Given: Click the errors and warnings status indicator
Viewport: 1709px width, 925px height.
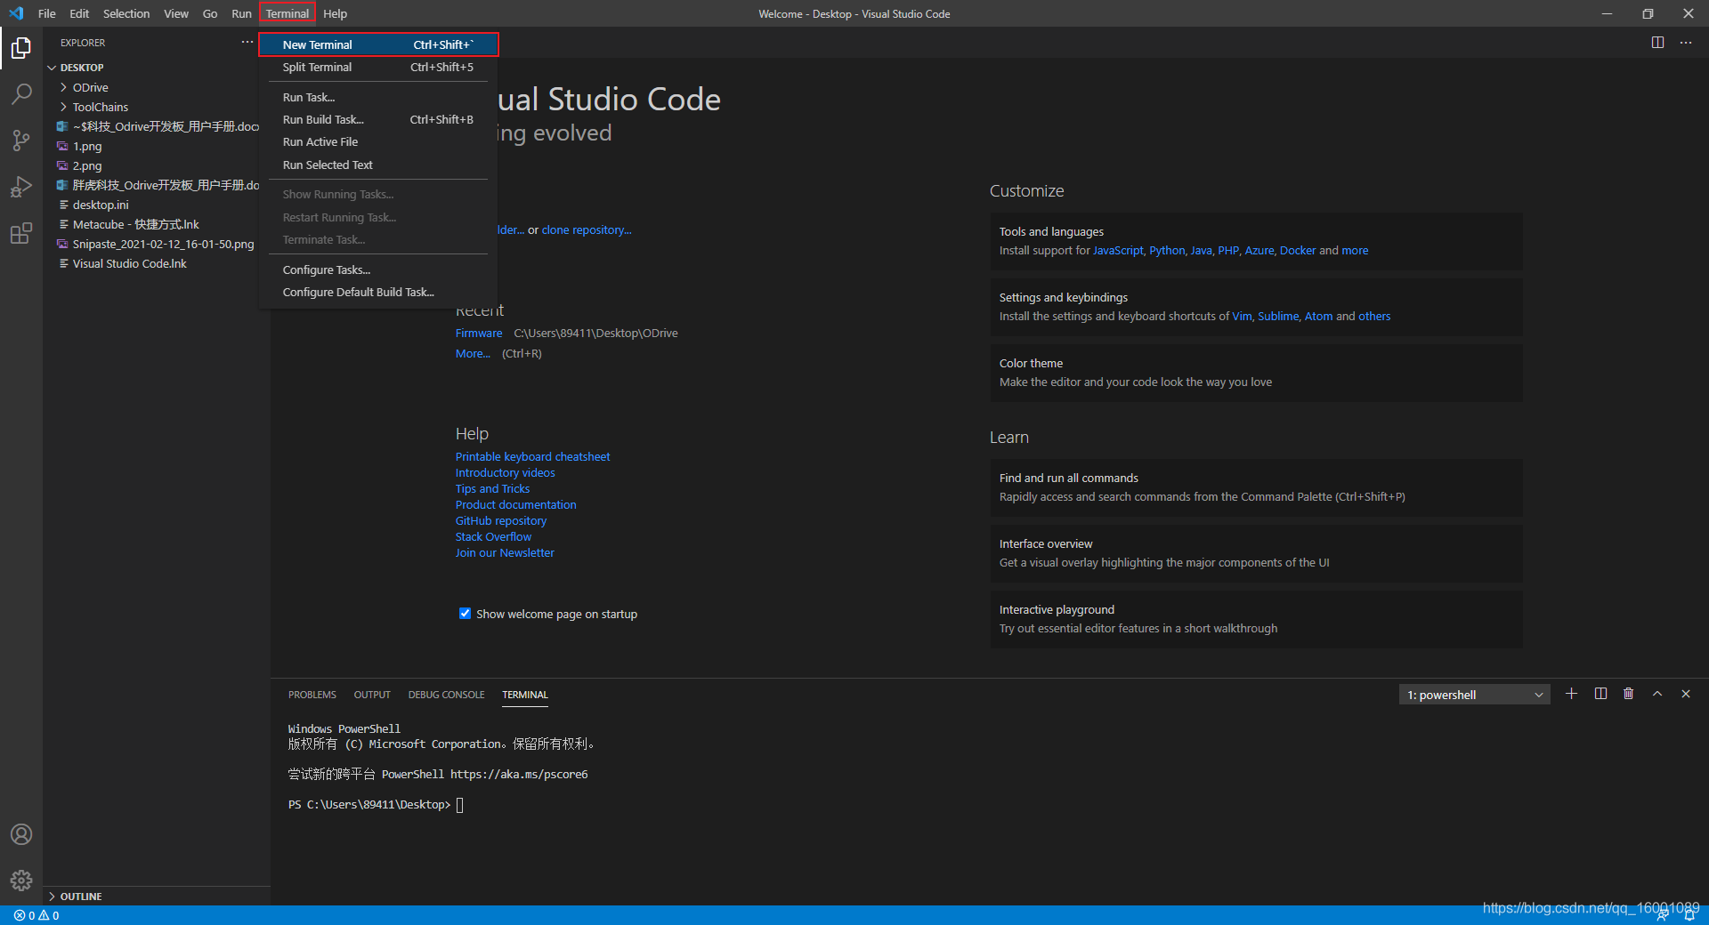Looking at the screenshot, I should click(36, 915).
